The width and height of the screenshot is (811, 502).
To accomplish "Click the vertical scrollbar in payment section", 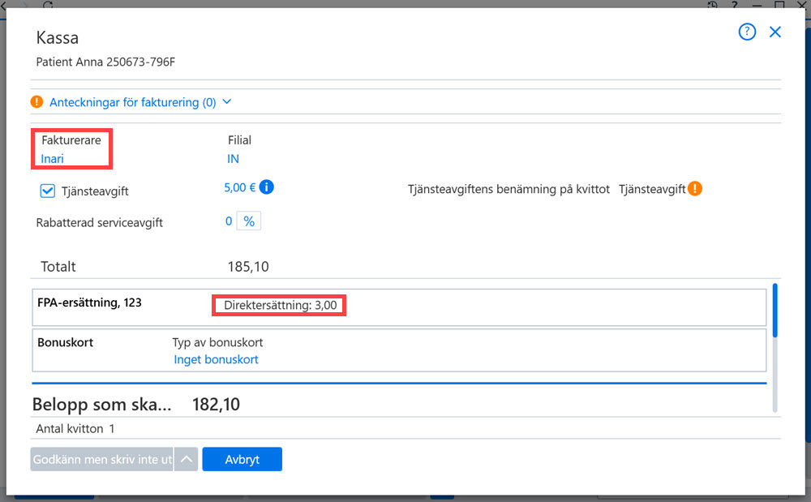I will tap(775, 347).
